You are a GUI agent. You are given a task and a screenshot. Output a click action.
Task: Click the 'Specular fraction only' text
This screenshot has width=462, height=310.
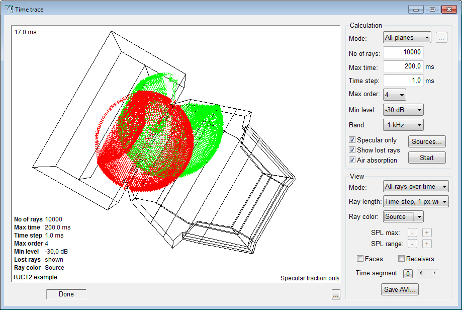(310, 278)
